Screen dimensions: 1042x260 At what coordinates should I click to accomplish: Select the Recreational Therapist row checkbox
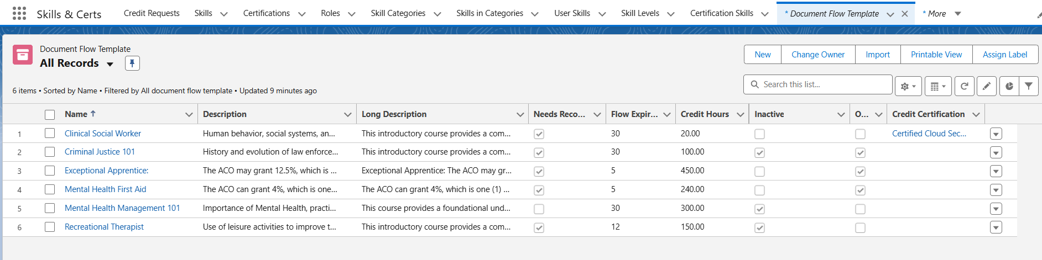click(x=50, y=227)
